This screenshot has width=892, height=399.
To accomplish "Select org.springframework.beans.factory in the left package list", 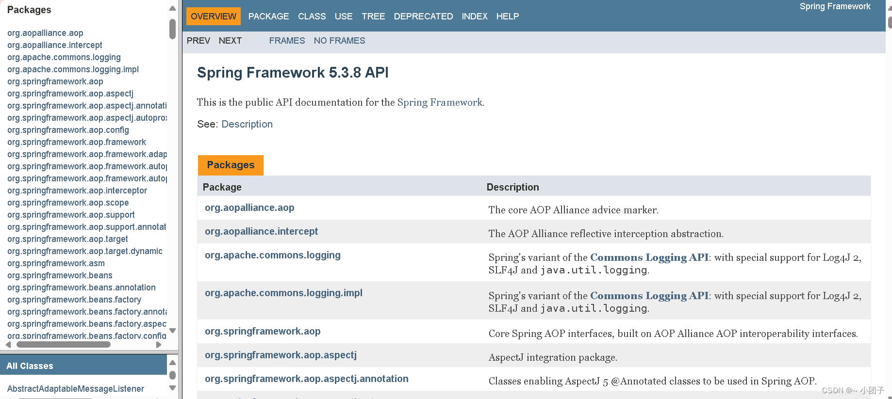I will (x=74, y=300).
